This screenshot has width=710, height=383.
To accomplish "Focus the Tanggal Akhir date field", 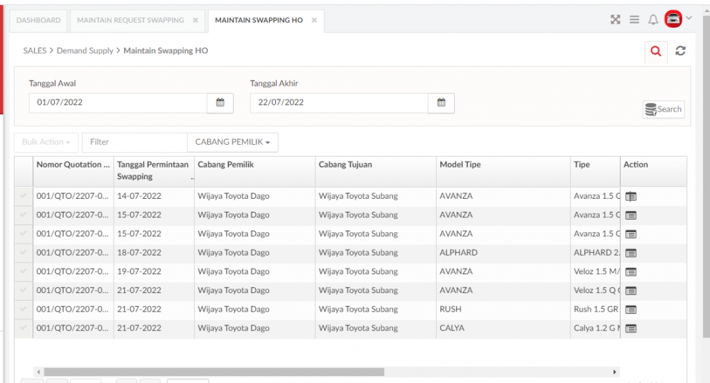I will [x=339, y=103].
